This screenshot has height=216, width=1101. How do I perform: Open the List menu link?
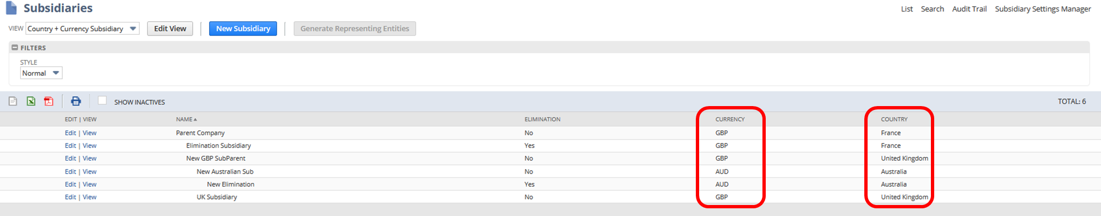(x=907, y=9)
